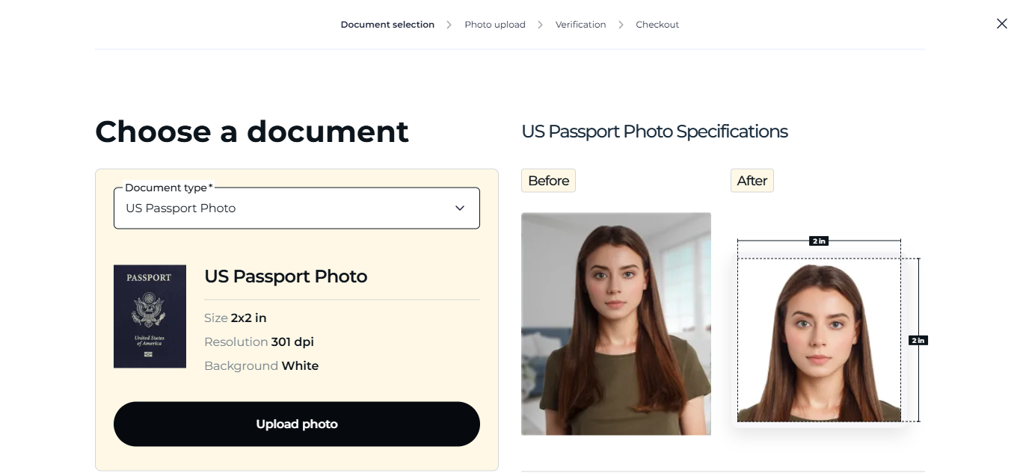This screenshot has width=1020, height=476.
Task: Click the Before label badge
Action: point(548,180)
